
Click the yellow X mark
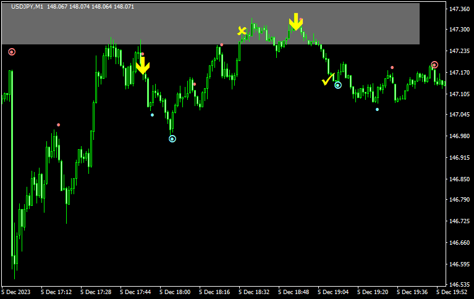[242, 31]
